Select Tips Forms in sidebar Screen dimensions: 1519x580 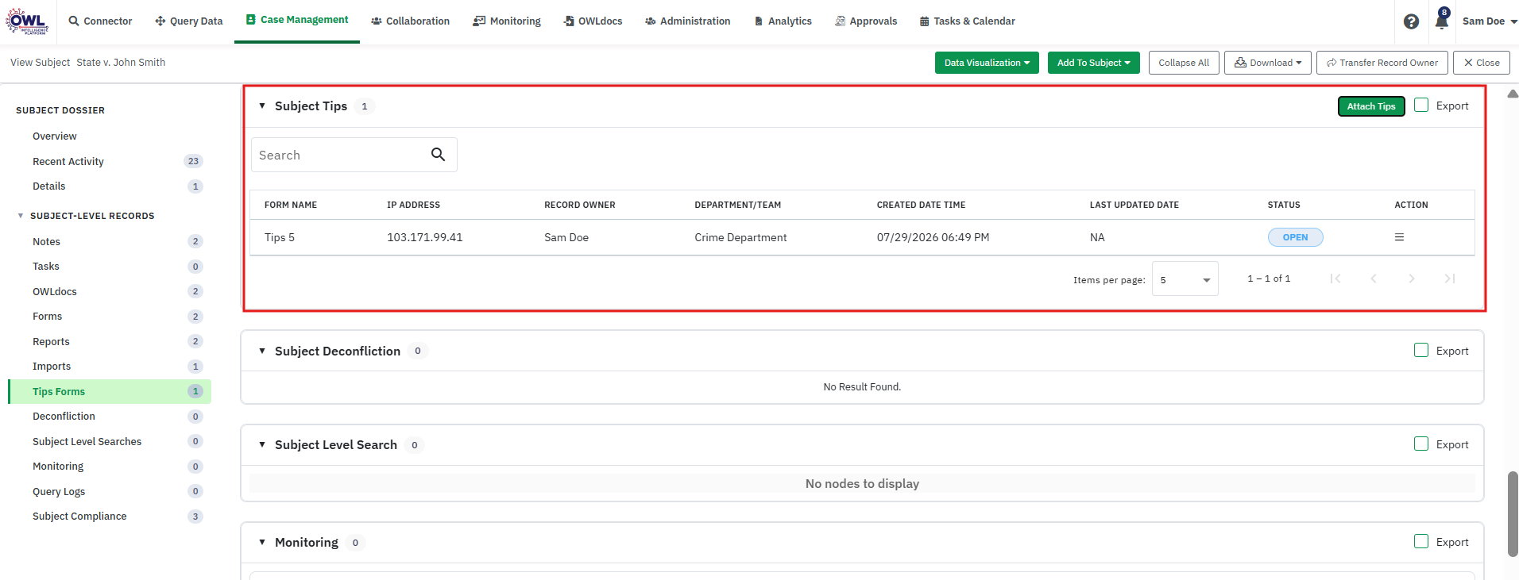pyautogui.click(x=110, y=391)
